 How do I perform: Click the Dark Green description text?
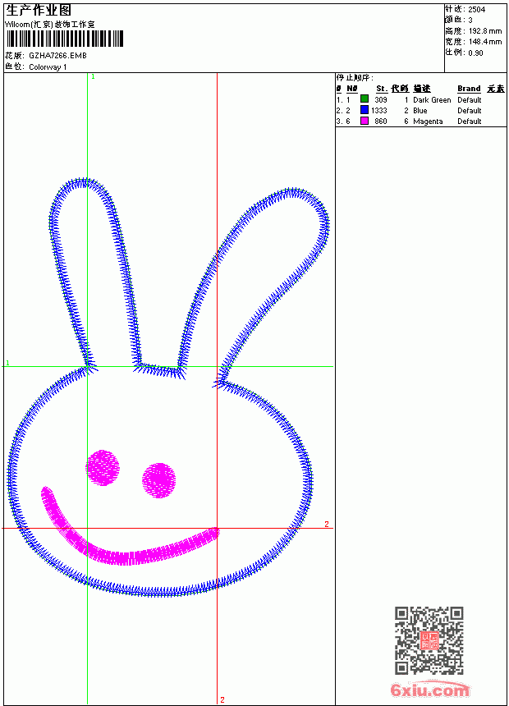[432, 100]
